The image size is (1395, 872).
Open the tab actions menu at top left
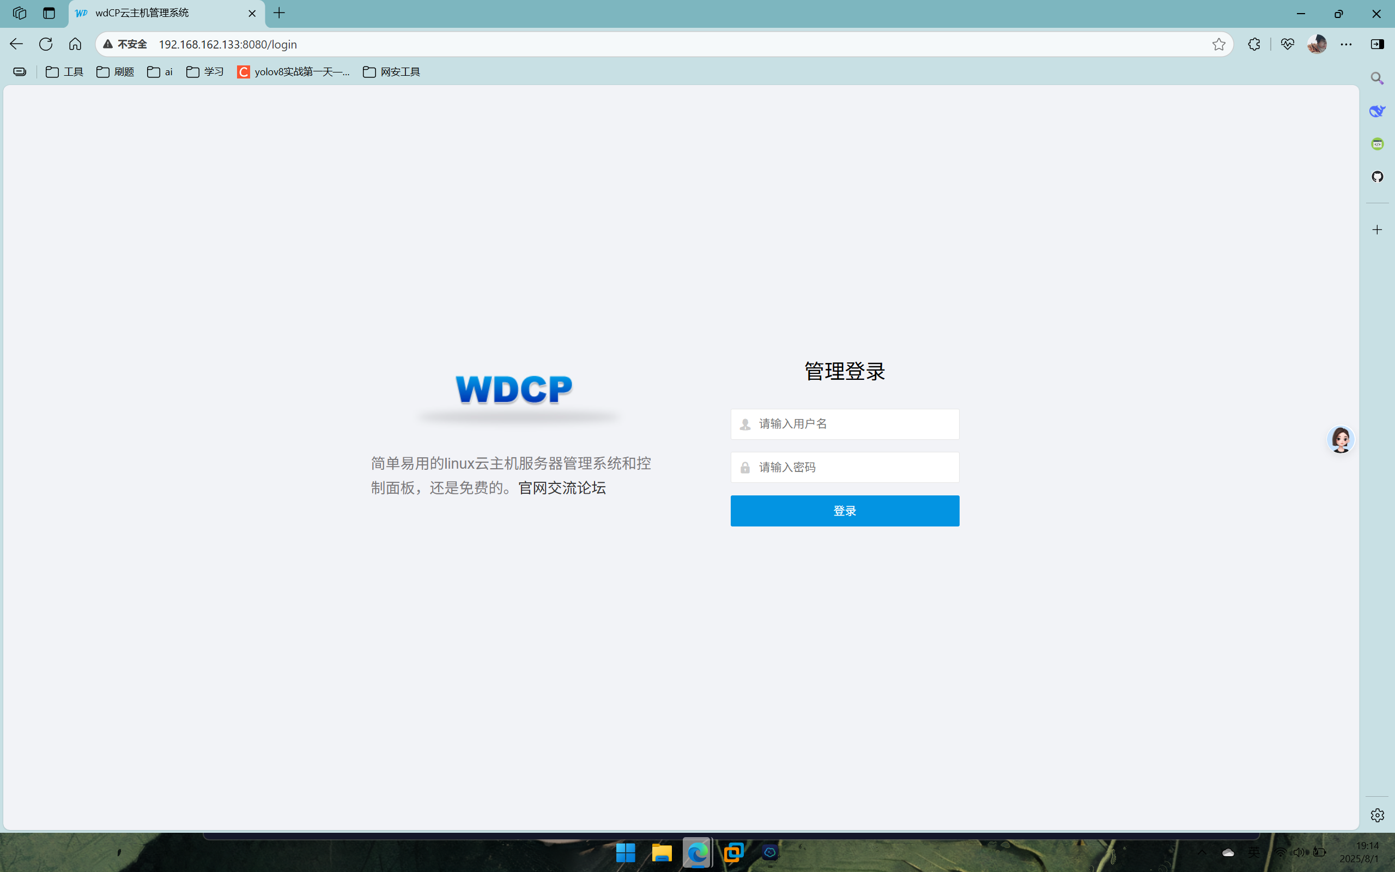point(20,13)
